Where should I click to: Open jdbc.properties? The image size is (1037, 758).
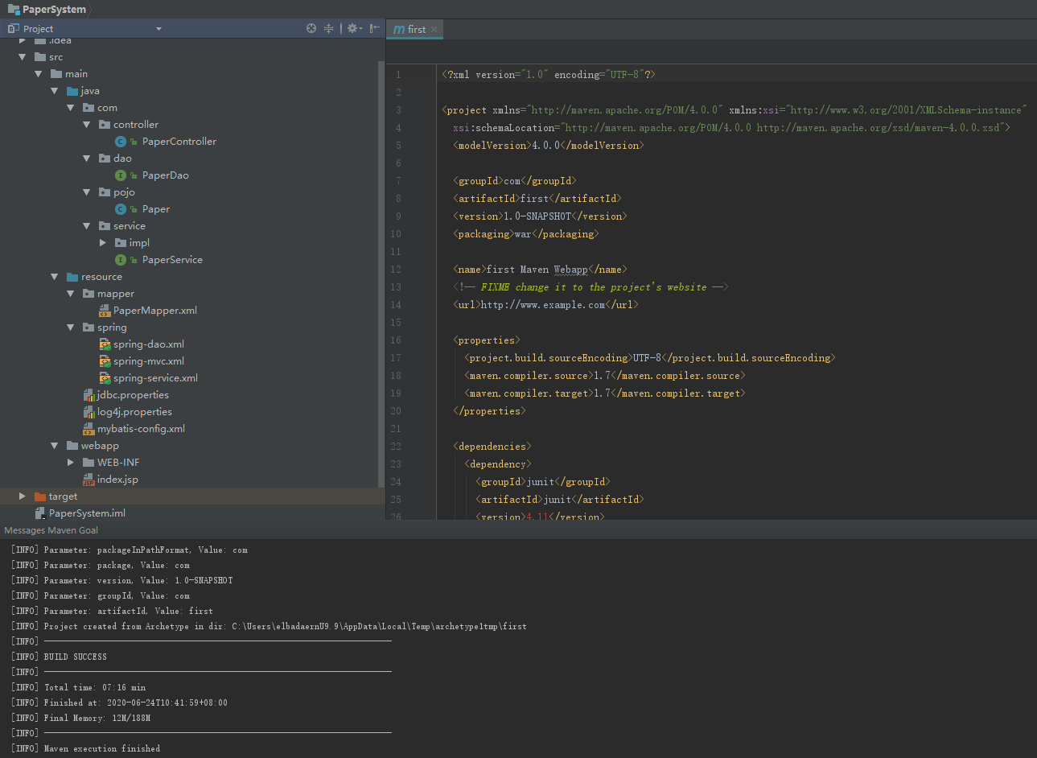[133, 395]
